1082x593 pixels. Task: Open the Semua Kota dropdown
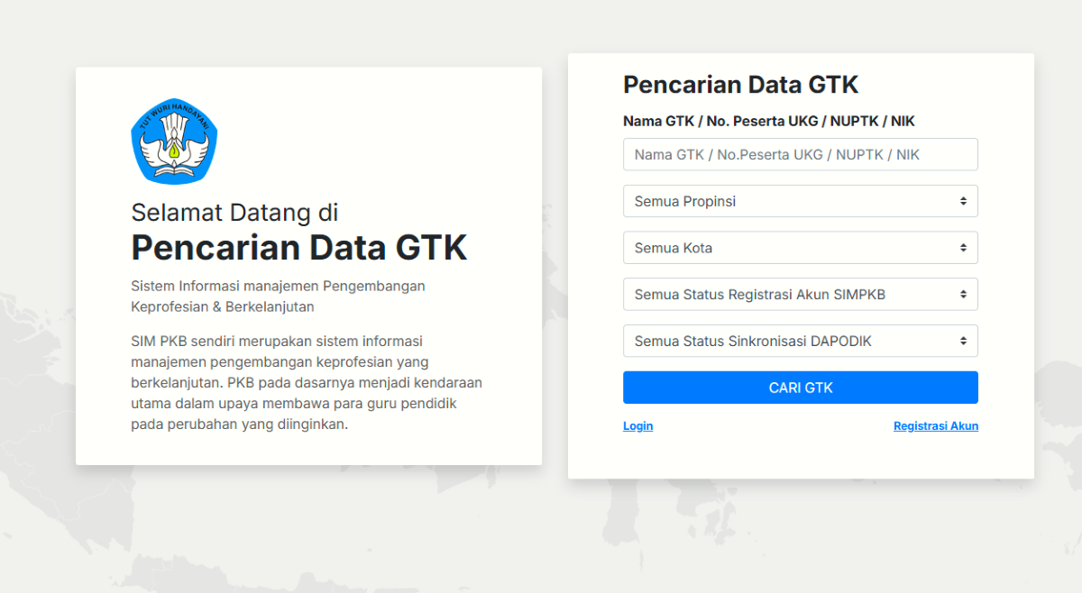(x=801, y=247)
